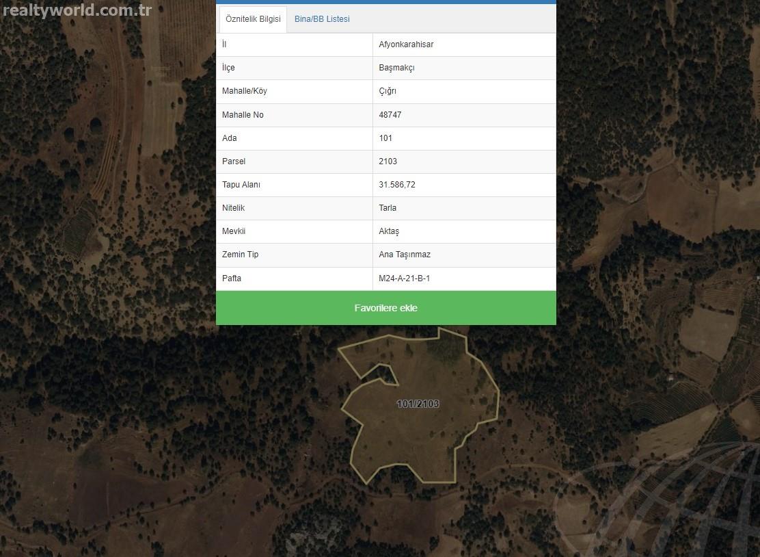This screenshot has width=760, height=557.
Task: Click the Zemin Tip row label
Action: point(240,255)
